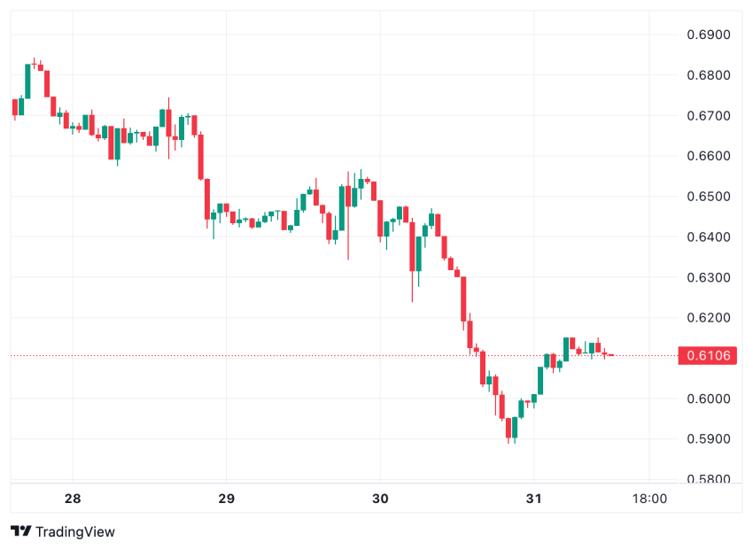Viewport: 753px width, 550px height.
Task: Click the 30 date label on time axis
Action: 380,499
